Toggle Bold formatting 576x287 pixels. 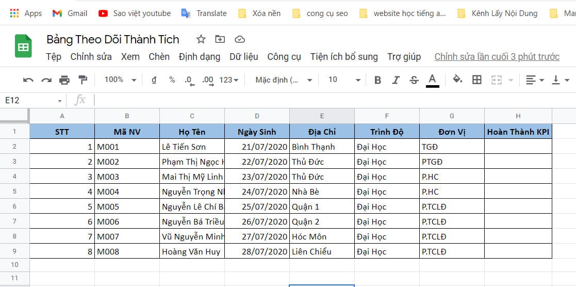[377, 80]
